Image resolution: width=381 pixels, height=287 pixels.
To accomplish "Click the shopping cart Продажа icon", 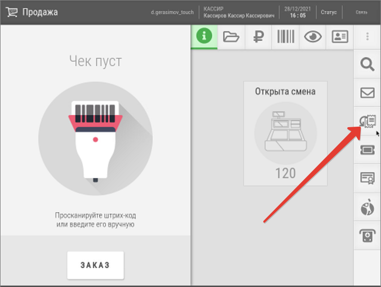I will (12, 12).
